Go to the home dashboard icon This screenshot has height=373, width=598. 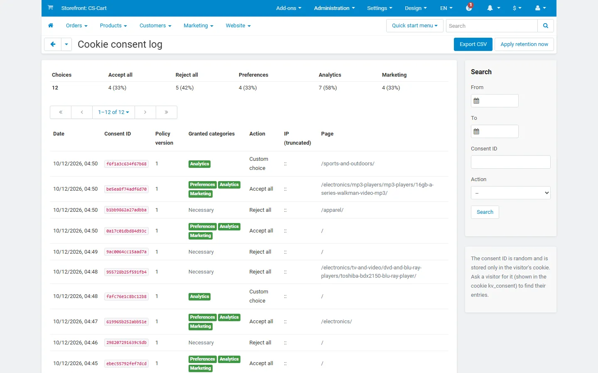click(x=51, y=25)
